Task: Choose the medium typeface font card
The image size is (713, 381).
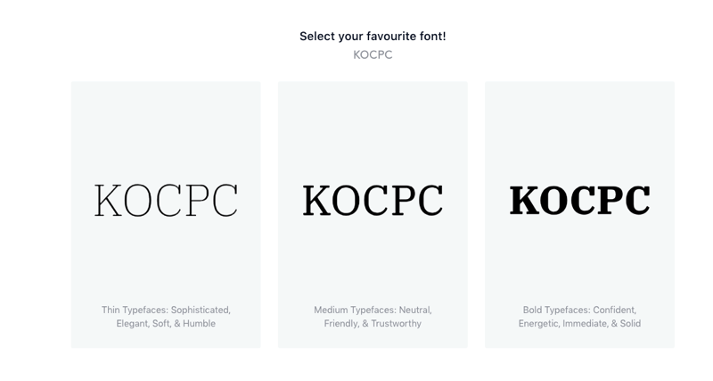Action: click(373, 215)
